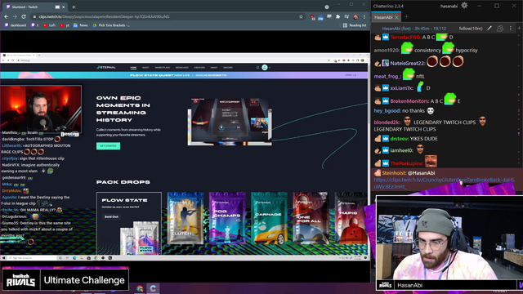Click username ThePorkupine in chat

point(407,163)
